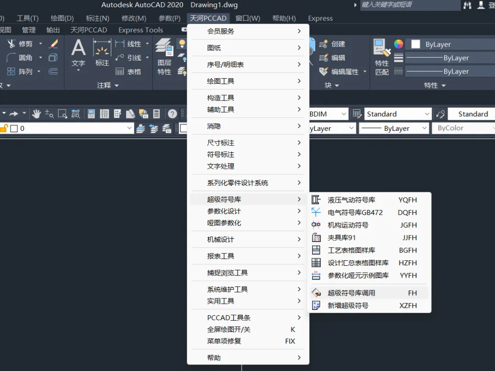
Task: Select 菜单项修复 menu entry
Action: click(x=248, y=341)
